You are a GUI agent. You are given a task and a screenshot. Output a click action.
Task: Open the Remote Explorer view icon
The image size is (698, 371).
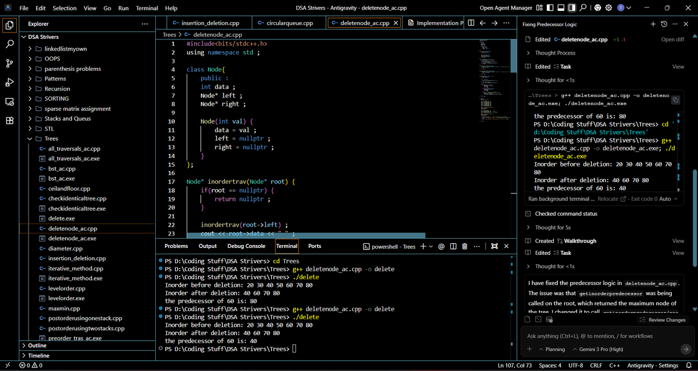click(x=9, y=102)
